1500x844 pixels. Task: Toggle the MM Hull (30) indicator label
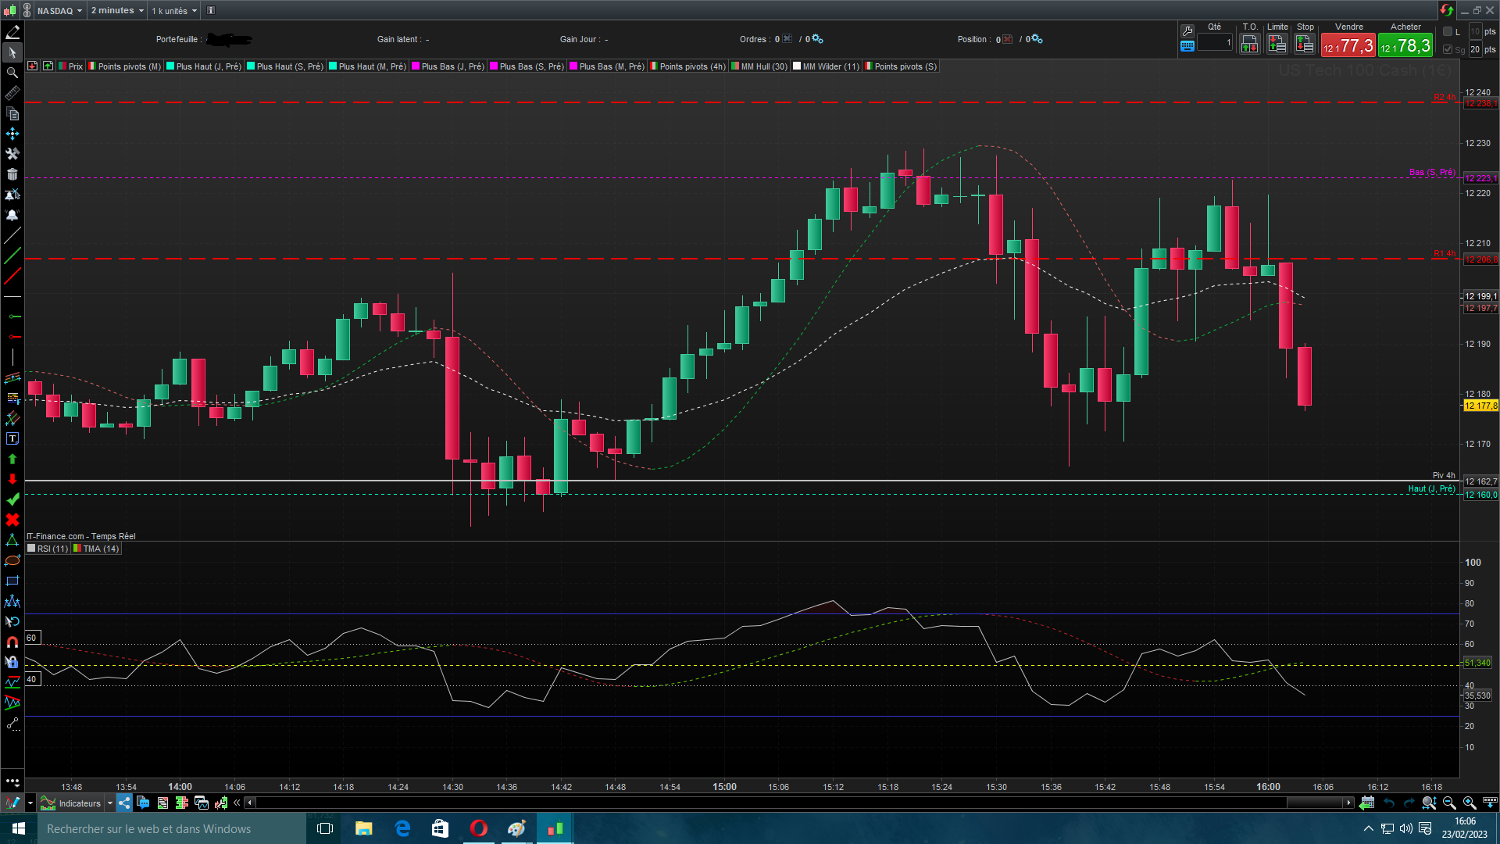coord(759,66)
